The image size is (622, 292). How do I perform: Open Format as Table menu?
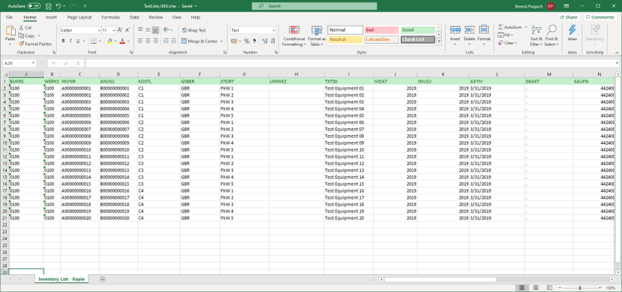pyautogui.click(x=317, y=36)
